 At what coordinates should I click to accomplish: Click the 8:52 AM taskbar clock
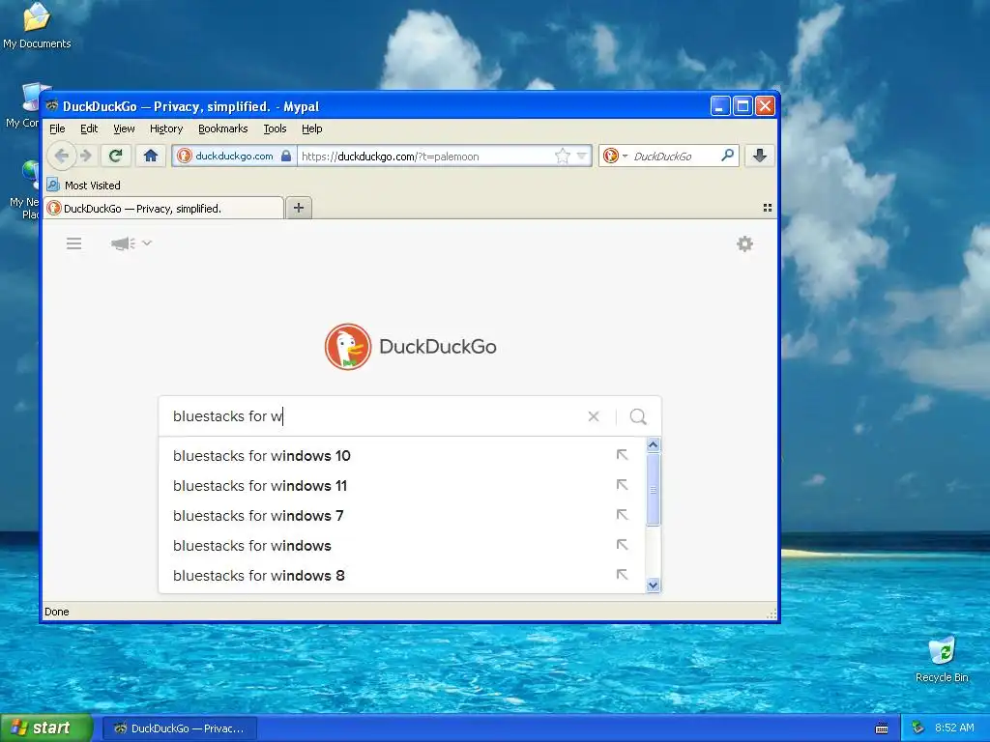(954, 728)
